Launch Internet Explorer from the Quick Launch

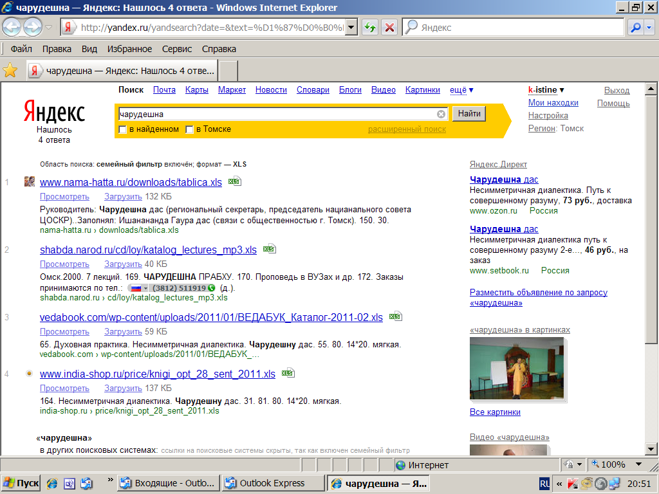pos(52,484)
